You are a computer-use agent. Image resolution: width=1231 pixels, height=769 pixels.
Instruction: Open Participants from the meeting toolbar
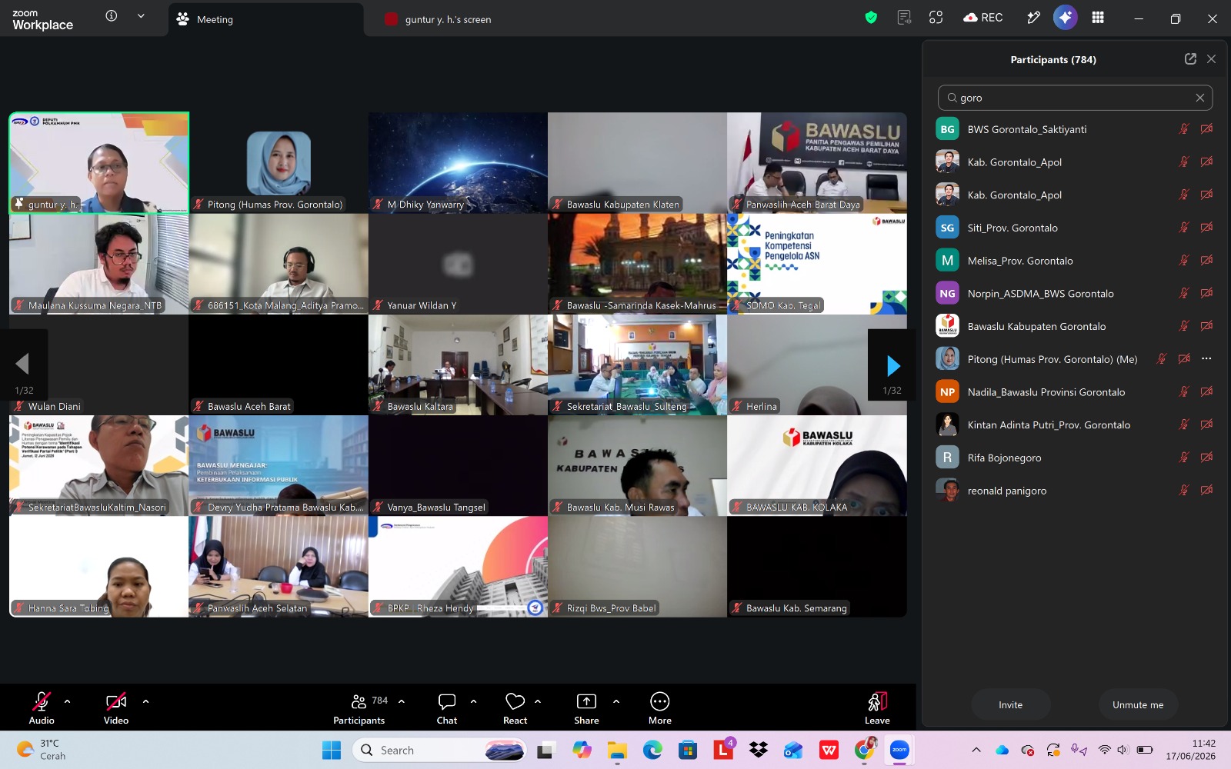tap(359, 707)
